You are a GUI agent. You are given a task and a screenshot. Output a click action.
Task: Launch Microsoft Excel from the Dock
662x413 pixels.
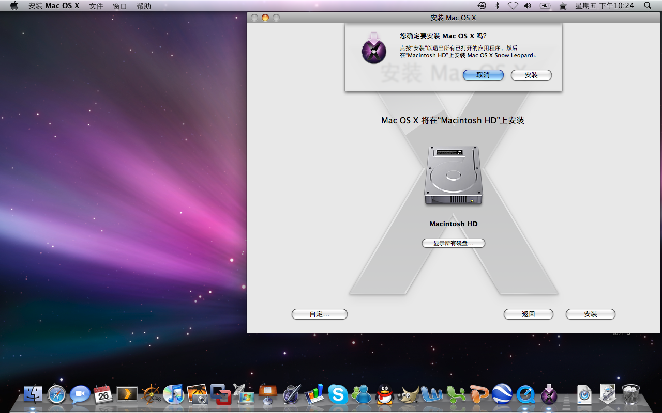[x=455, y=394]
